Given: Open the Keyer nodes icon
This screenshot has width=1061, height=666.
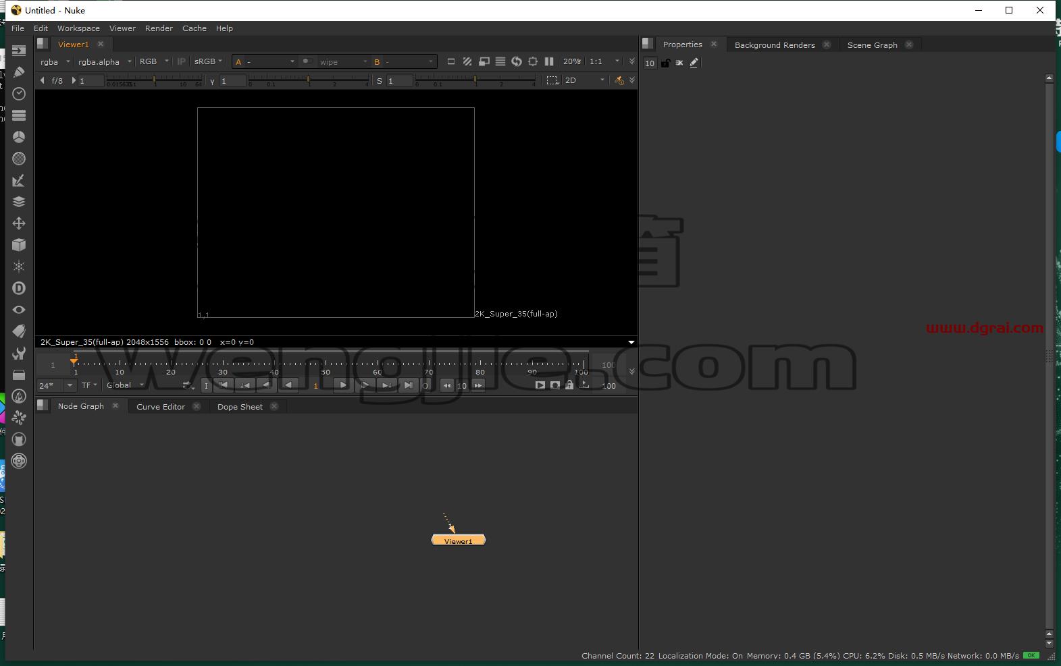Looking at the screenshot, I should pos(19,180).
